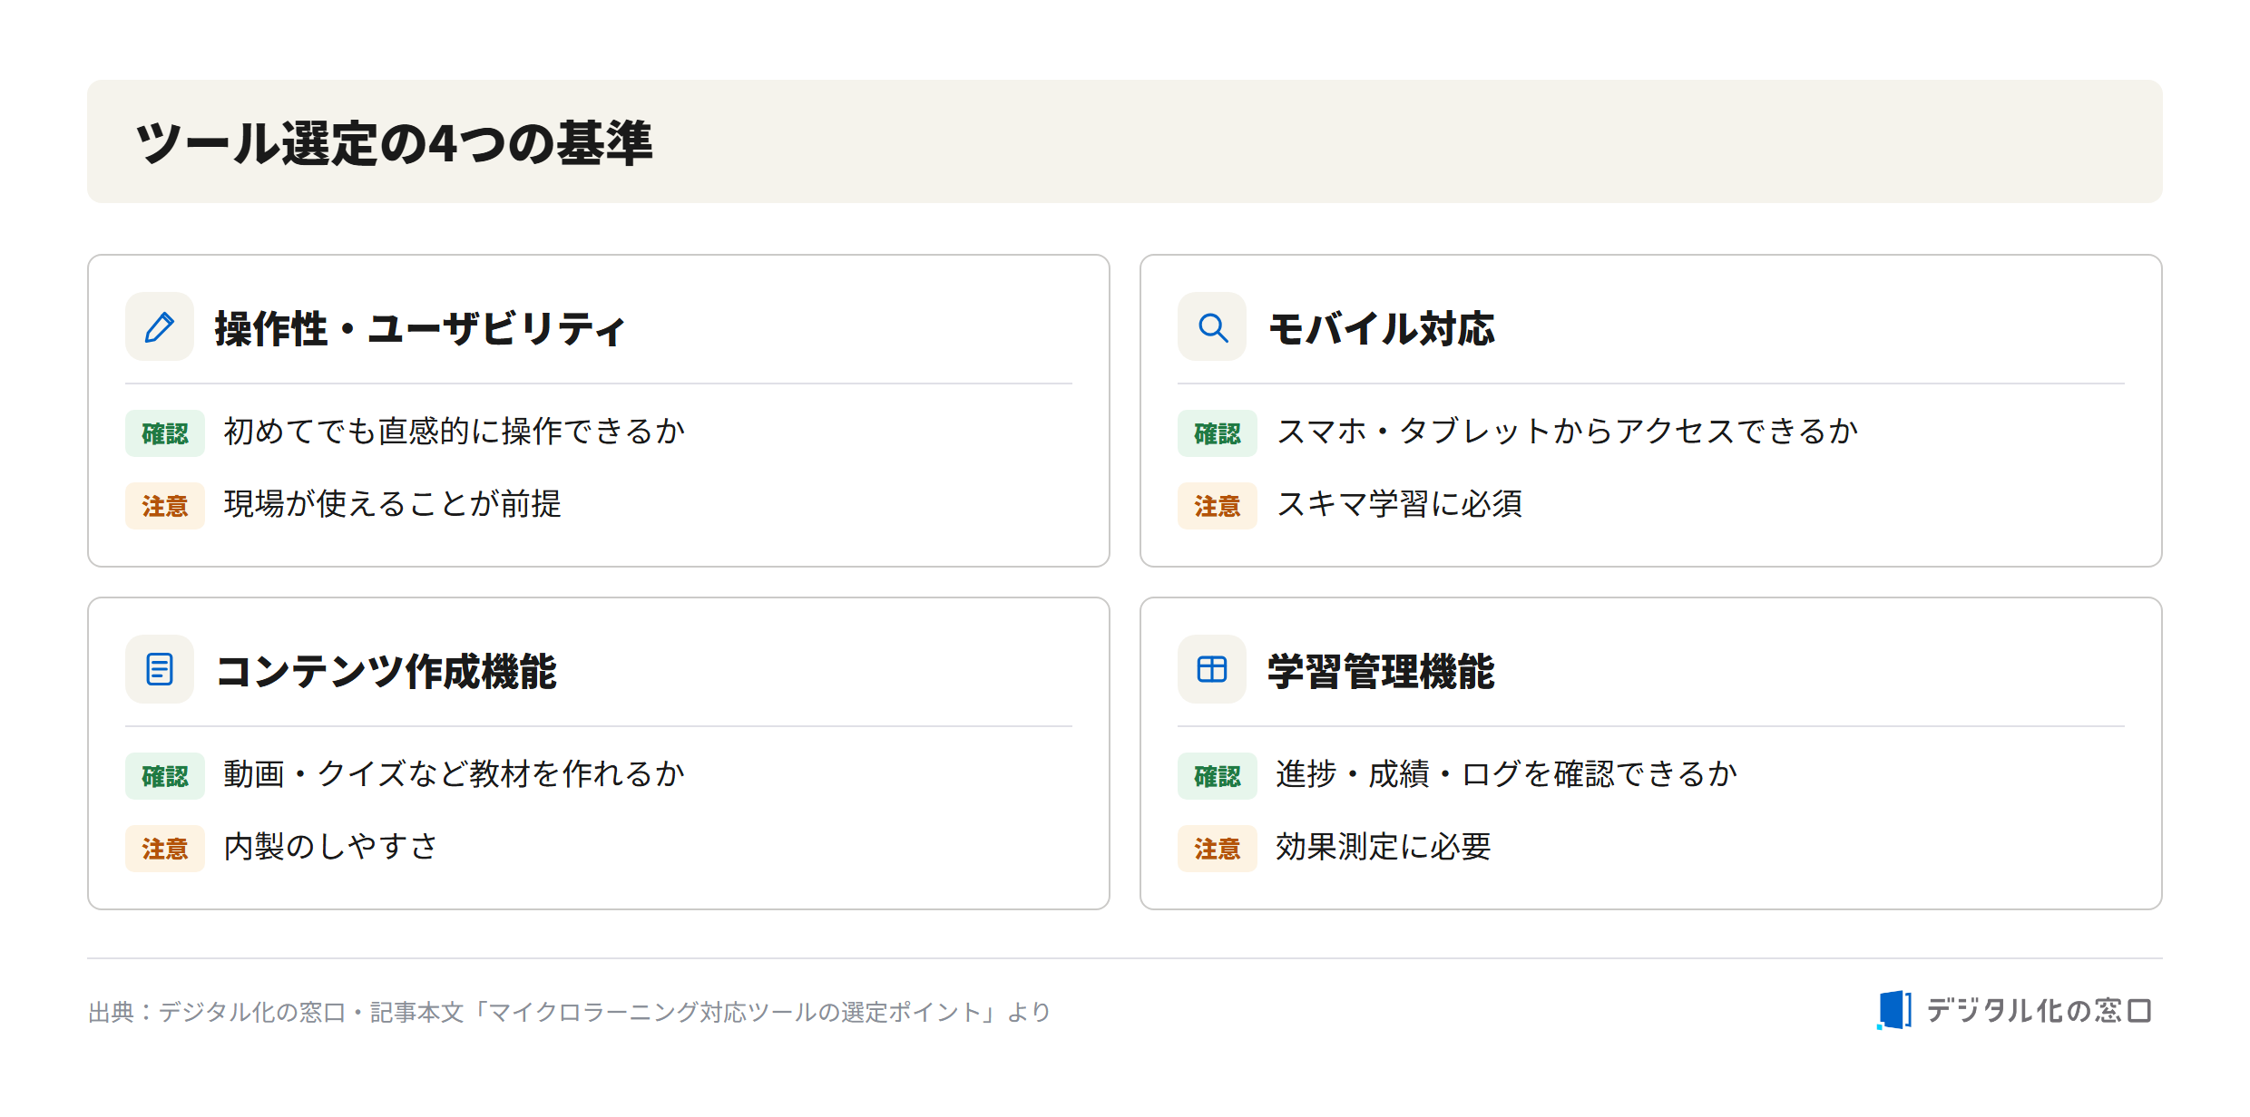
Task: Select the heading ツール選定の4つの基準
Action: (x=394, y=143)
